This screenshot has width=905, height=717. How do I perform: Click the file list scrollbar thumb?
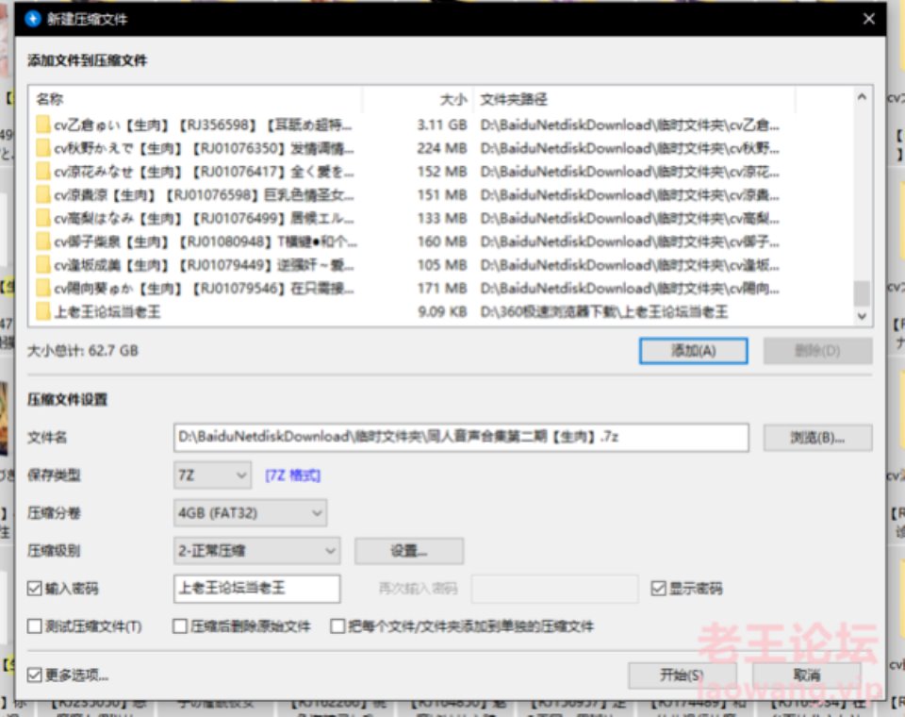pyautogui.click(x=862, y=292)
